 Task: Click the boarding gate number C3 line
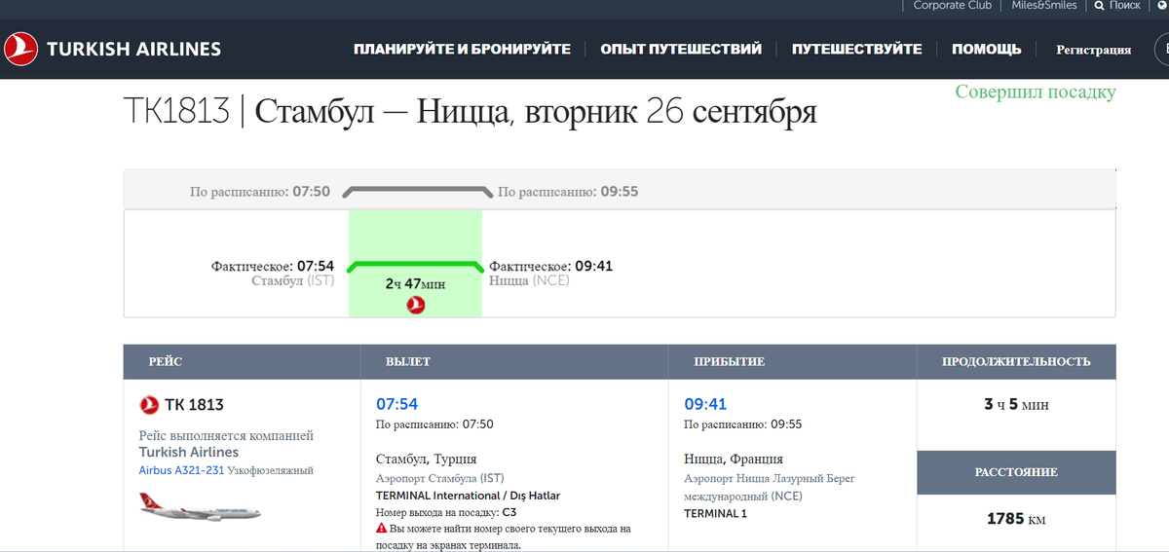click(446, 512)
